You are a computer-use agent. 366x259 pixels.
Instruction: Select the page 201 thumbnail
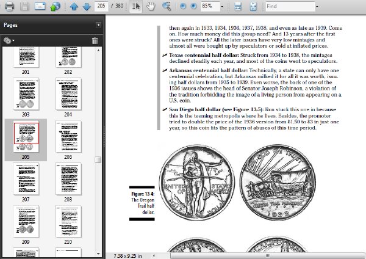coord(26,57)
